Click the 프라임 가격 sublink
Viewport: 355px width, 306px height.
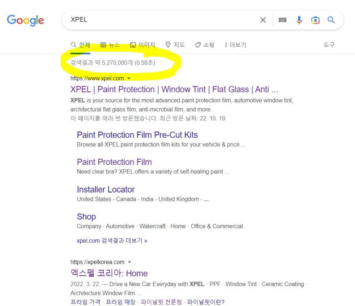click(85, 302)
